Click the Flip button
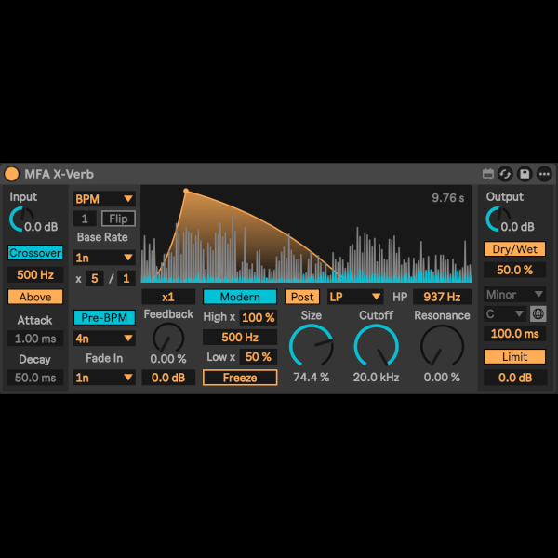 pos(118,219)
